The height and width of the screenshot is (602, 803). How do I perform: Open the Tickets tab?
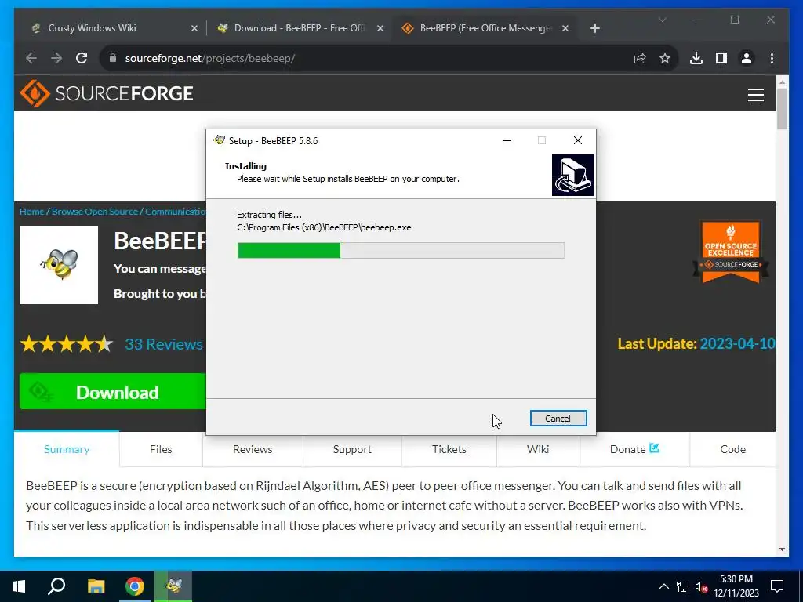pyautogui.click(x=449, y=449)
